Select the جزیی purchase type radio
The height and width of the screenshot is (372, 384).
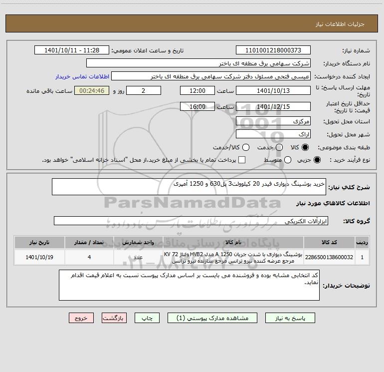coord(317,160)
